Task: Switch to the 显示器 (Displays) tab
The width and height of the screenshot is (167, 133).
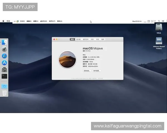Action: tap(78, 39)
